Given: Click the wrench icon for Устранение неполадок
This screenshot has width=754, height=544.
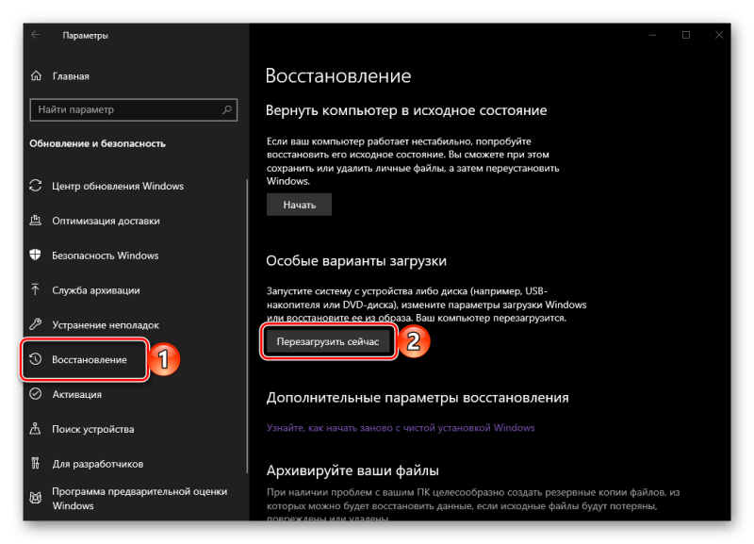Looking at the screenshot, I should [x=36, y=324].
